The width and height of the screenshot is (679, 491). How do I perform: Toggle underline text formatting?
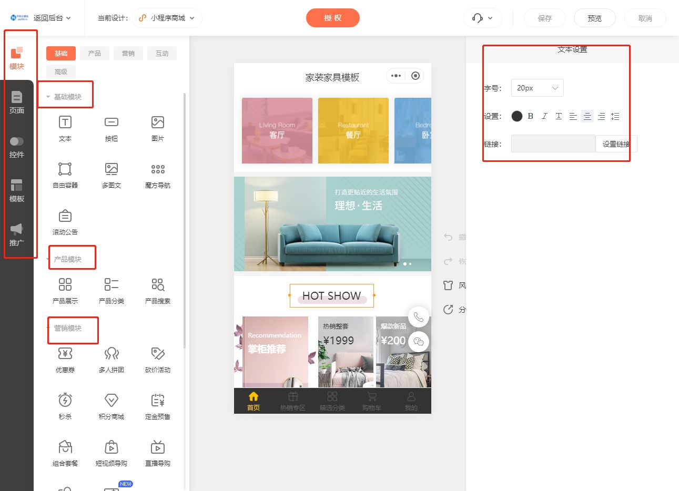point(559,116)
